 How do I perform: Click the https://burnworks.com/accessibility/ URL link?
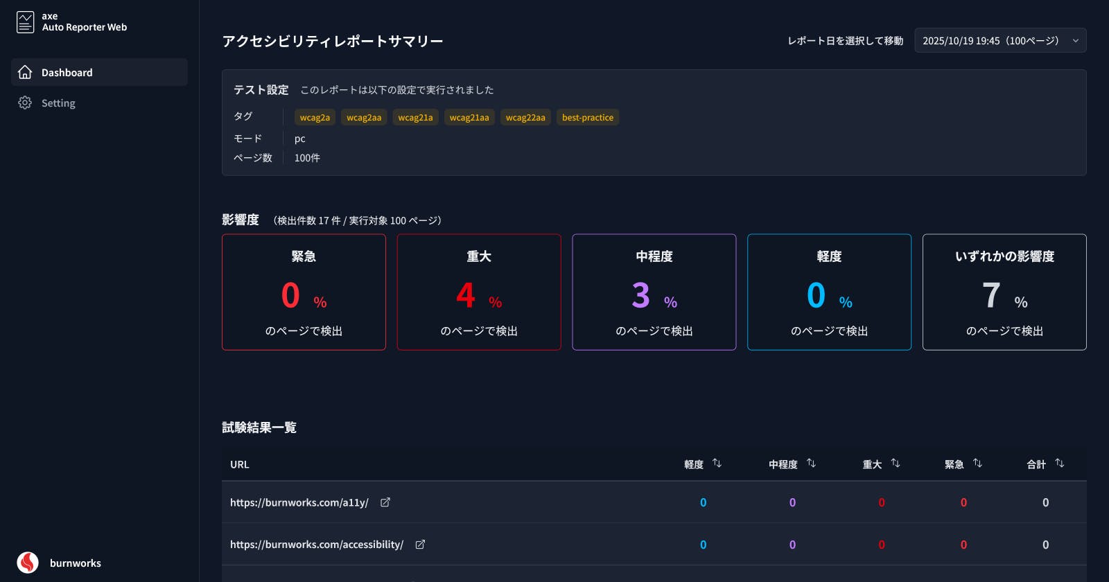tap(317, 545)
